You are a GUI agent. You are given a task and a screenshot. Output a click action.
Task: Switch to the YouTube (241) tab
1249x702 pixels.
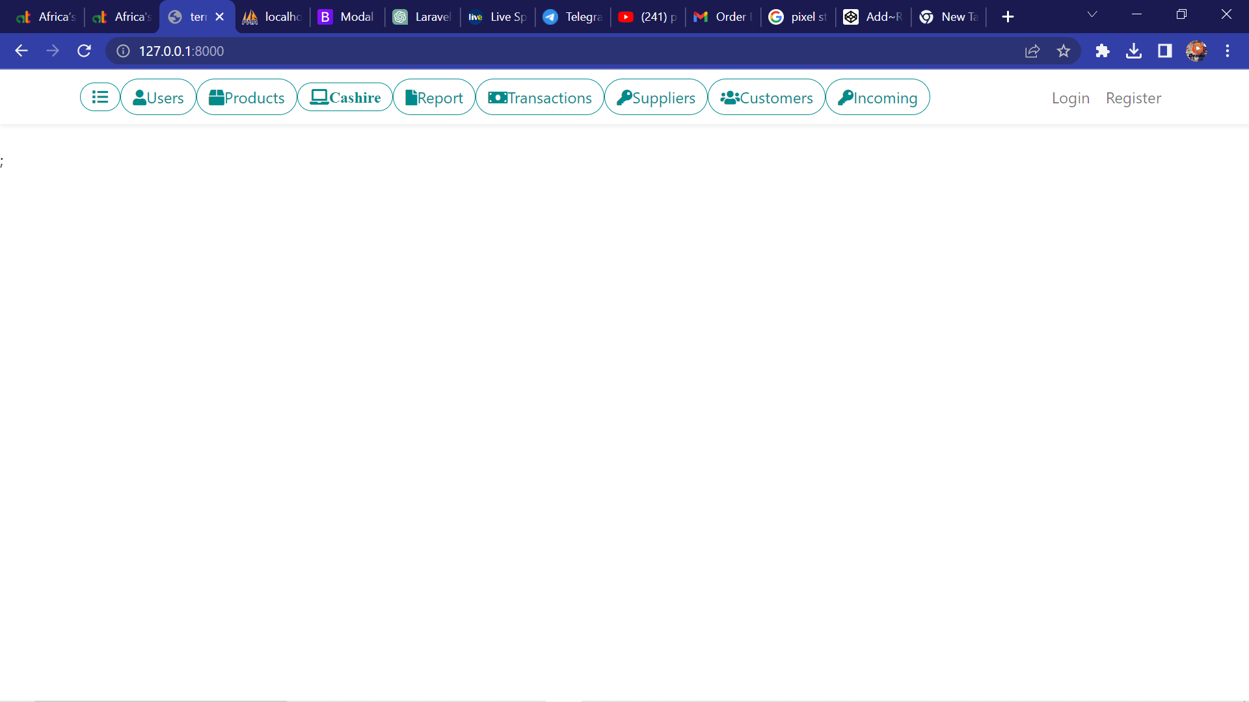click(x=648, y=17)
